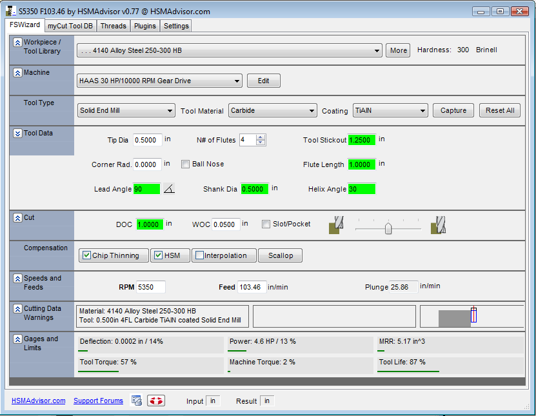Toggle the Tool Data section chevron
This screenshot has height=416, width=536.
pyautogui.click(x=17, y=134)
